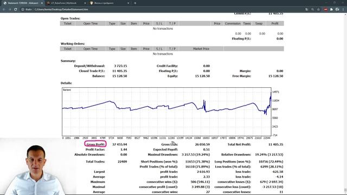Click the Relative Drawdown value

coord(269,154)
